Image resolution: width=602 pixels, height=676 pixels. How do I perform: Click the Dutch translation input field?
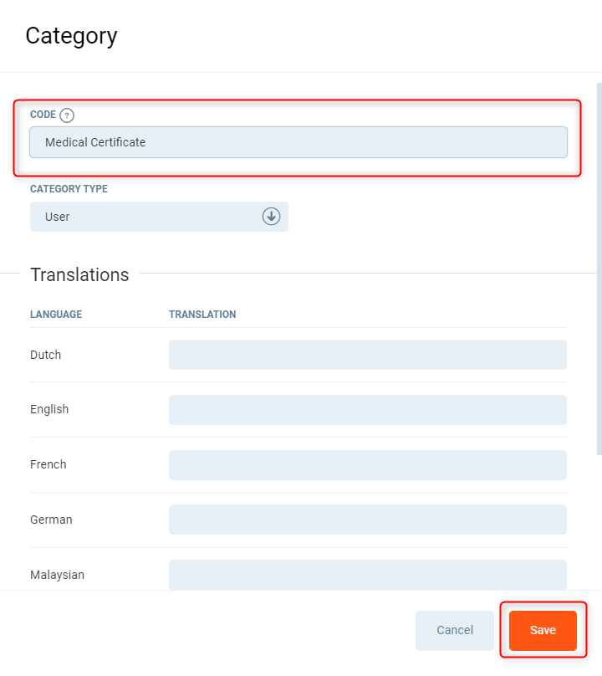(367, 355)
